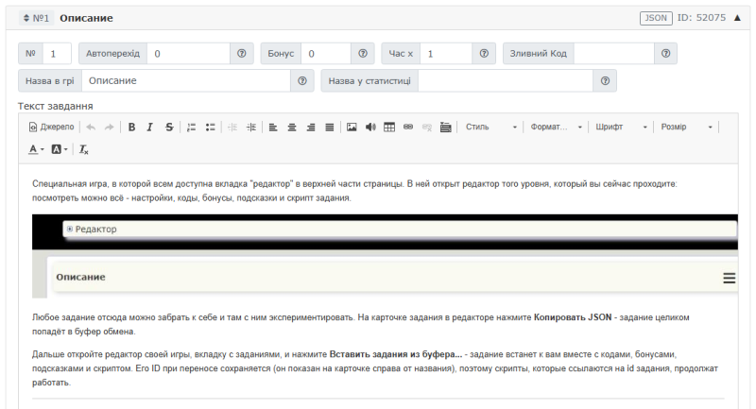Insert a bulleted list
The image size is (756, 409).
click(x=210, y=128)
